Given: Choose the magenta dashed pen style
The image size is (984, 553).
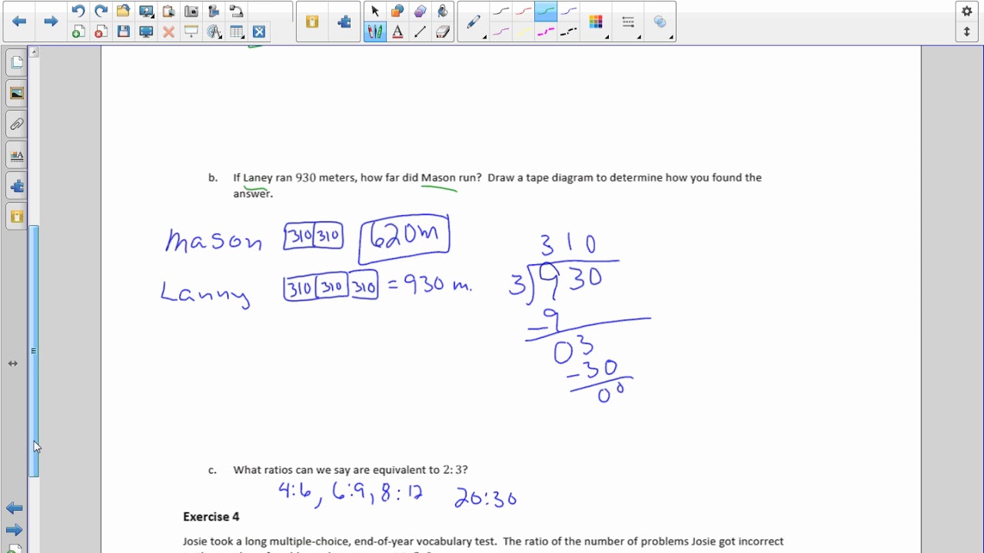Looking at the screenshot, I should 546,31.
